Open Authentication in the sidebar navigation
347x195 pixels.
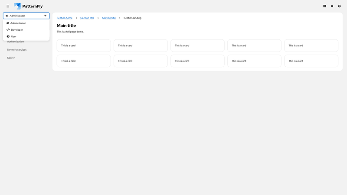pyautogui.click(x=16, y=42)
